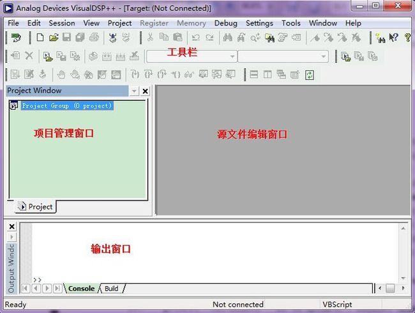Open the View menu
Viewport: 415px width, 313px height.
pyautogui.click(x=91, y=23)
